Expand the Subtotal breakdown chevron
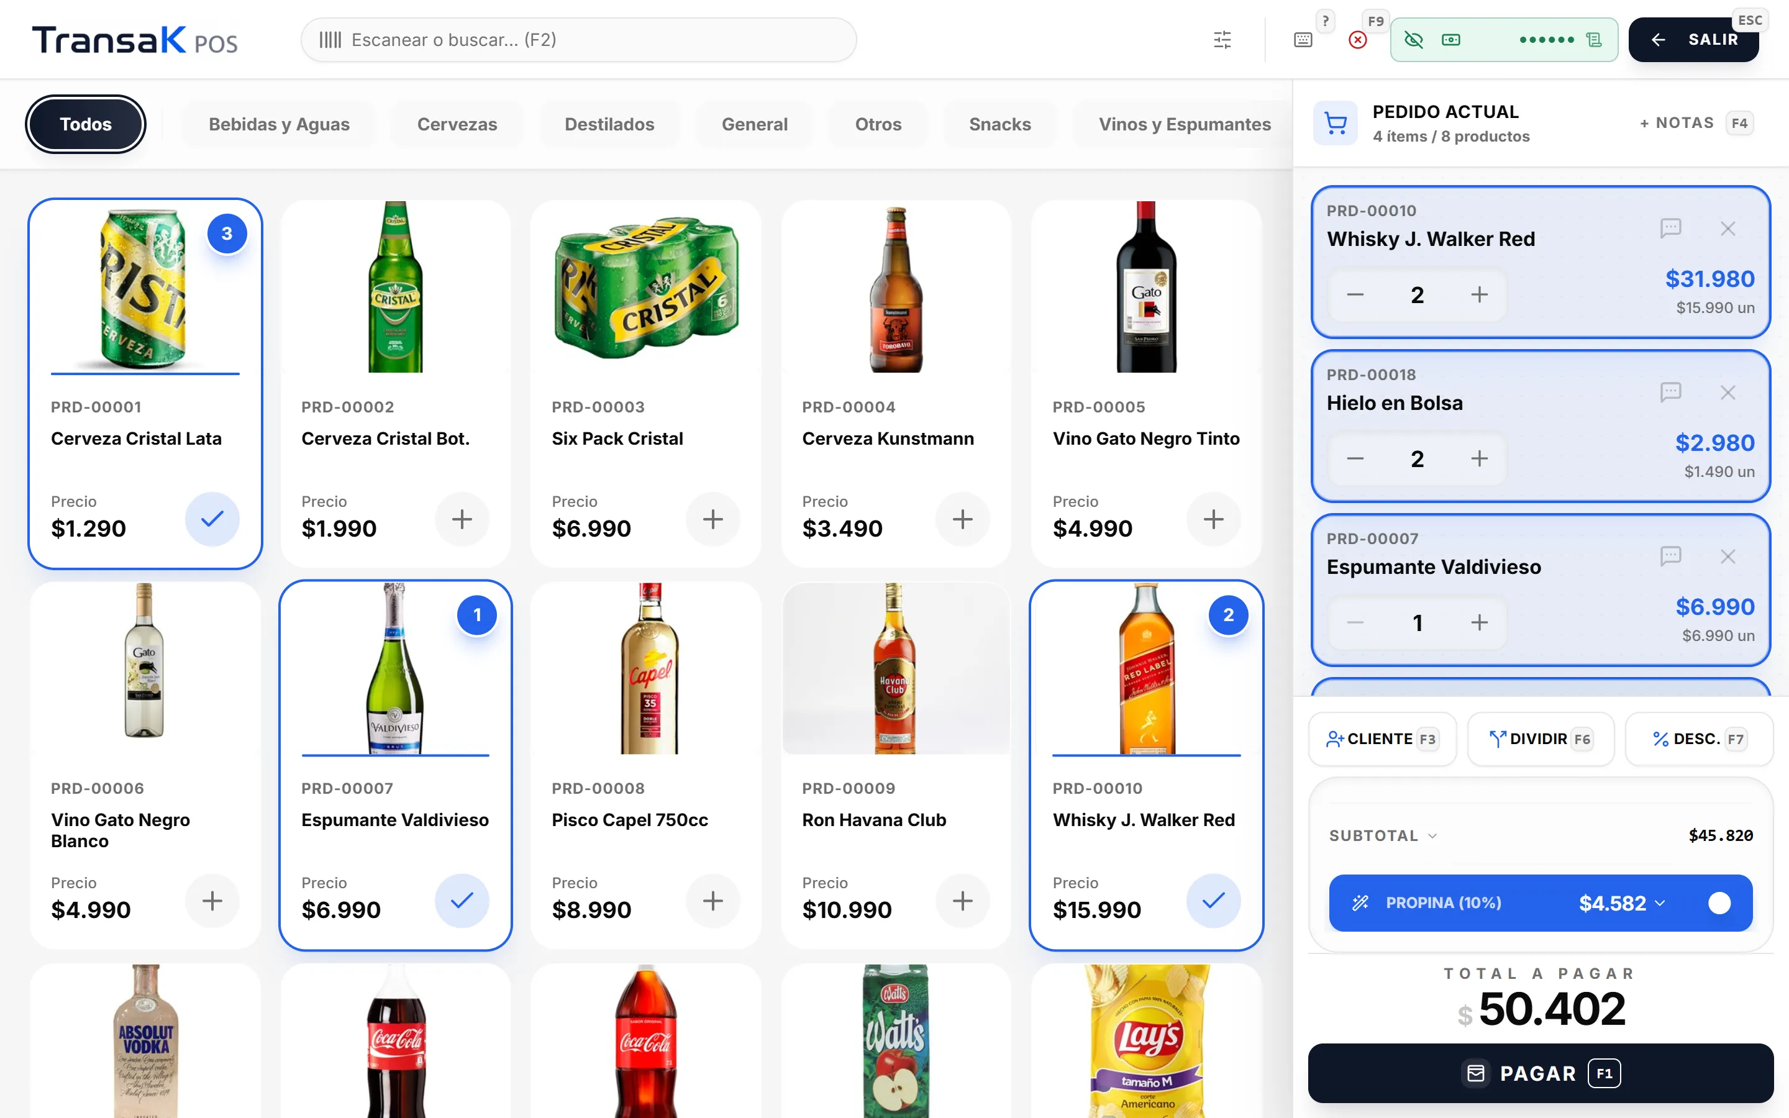Viewport: 1789px width, 1118px height. (x=1432, y=835)
